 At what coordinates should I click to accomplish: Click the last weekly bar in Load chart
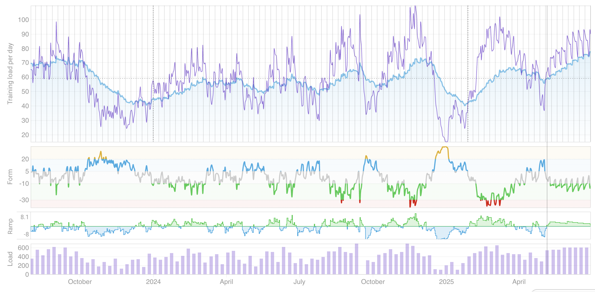(587, 261)
